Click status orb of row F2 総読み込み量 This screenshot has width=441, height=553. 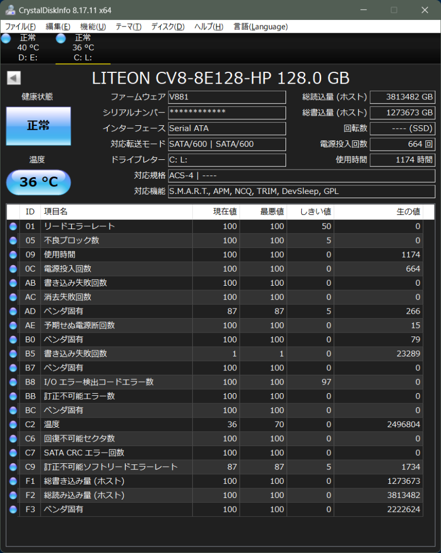[x=13, y=495]
